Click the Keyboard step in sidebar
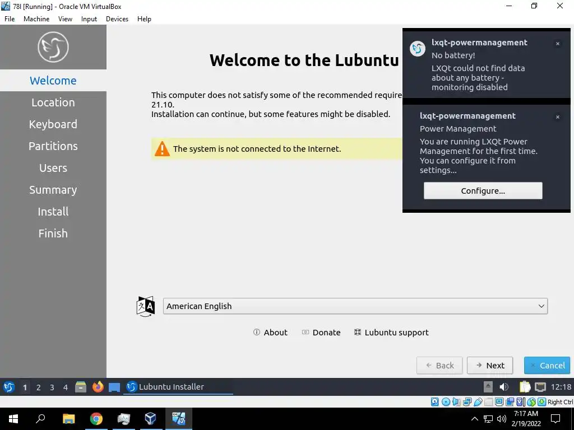The image size is (574, 430). pyautogui.click(x=53, y=124)
